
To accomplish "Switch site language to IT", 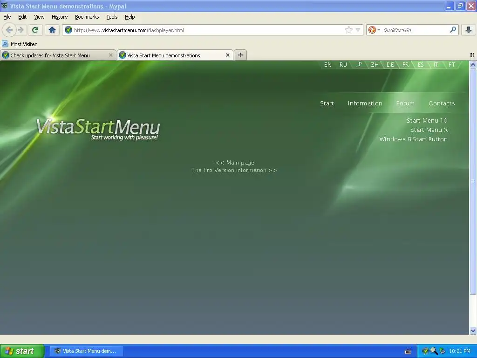I will pos(436,64).
